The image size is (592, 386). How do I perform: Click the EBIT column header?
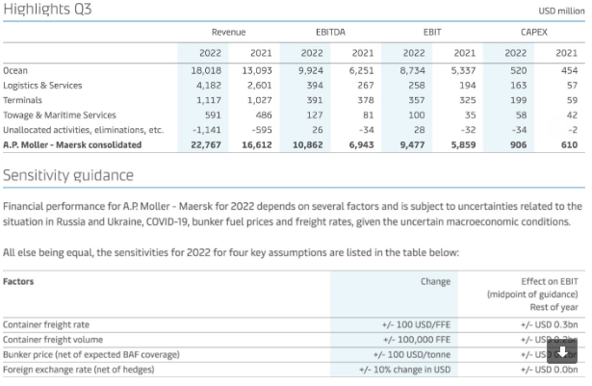432,32
